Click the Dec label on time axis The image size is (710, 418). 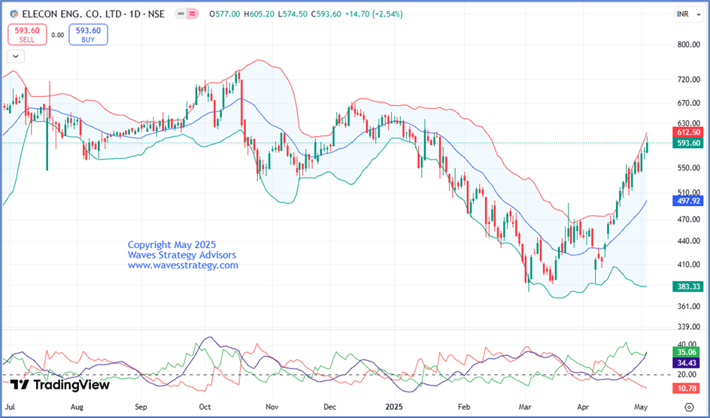click(330, 407)
